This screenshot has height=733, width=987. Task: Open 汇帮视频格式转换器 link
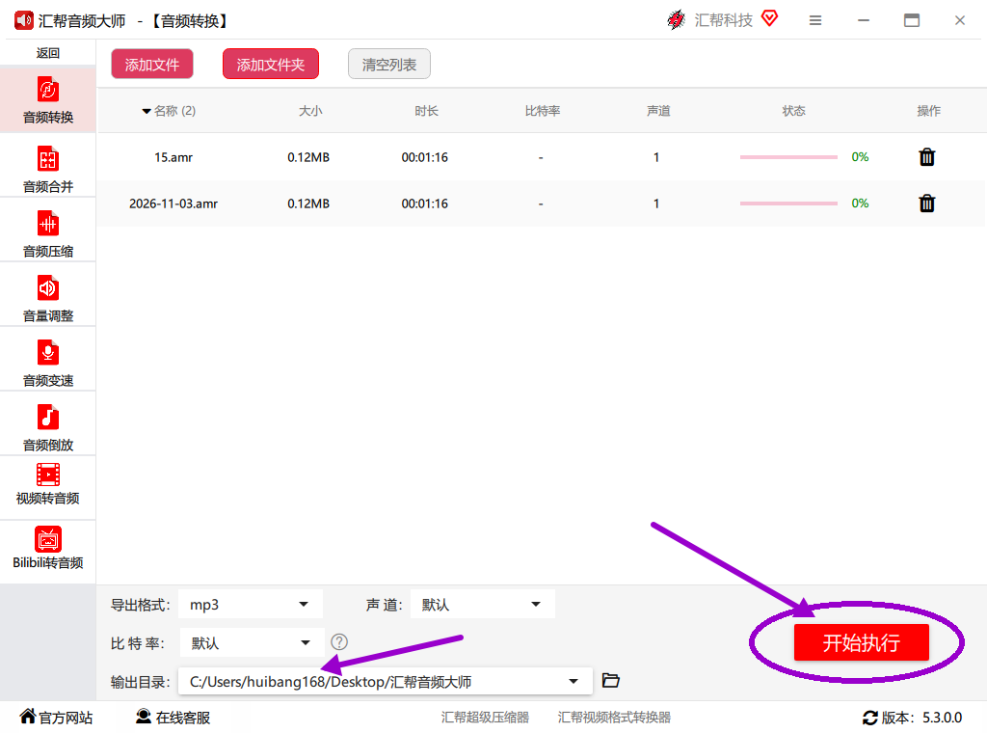614,718
